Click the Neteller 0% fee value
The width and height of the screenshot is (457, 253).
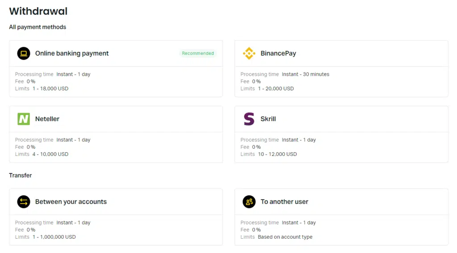pos(31,147)
